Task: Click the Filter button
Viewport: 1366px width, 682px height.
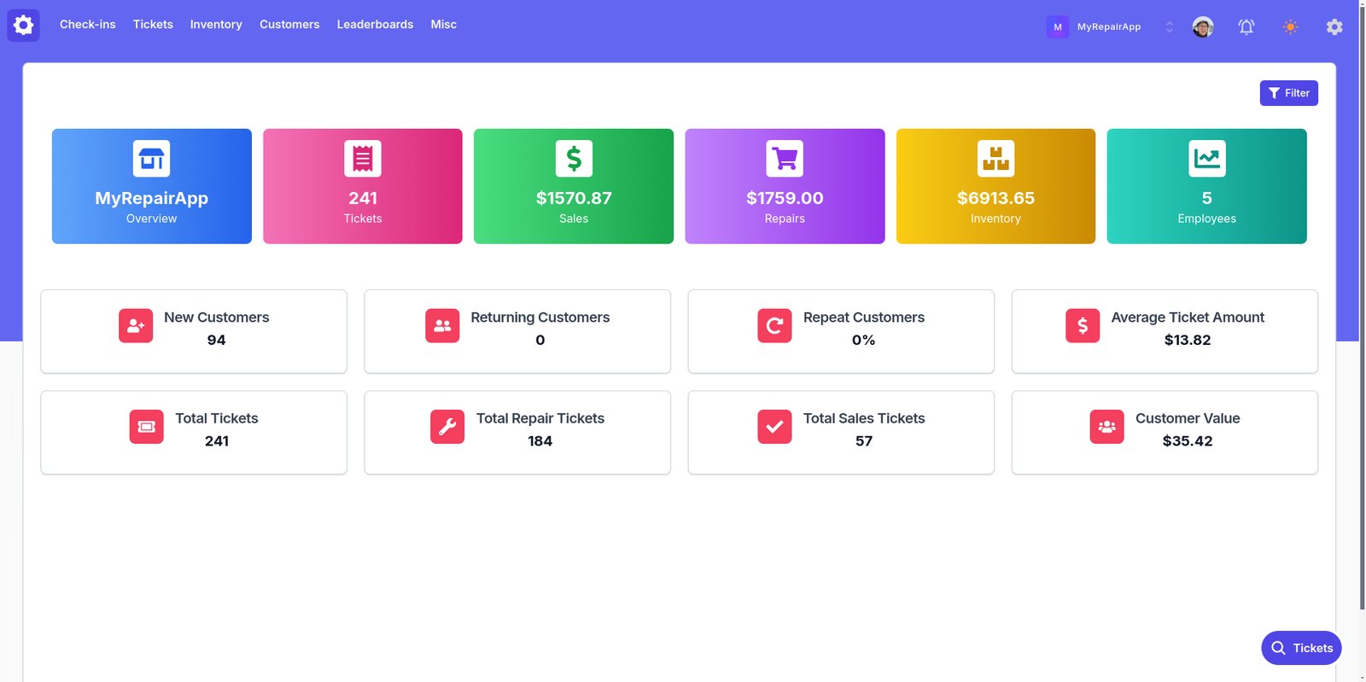Action: click(x=1288, y=93)
